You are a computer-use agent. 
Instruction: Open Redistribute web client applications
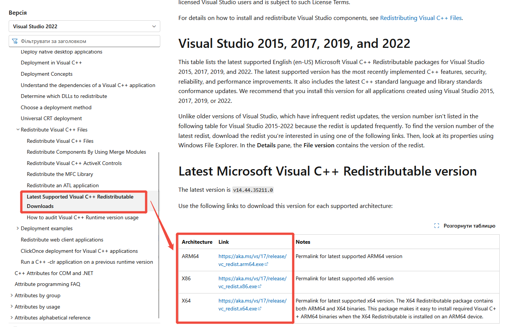62,240
